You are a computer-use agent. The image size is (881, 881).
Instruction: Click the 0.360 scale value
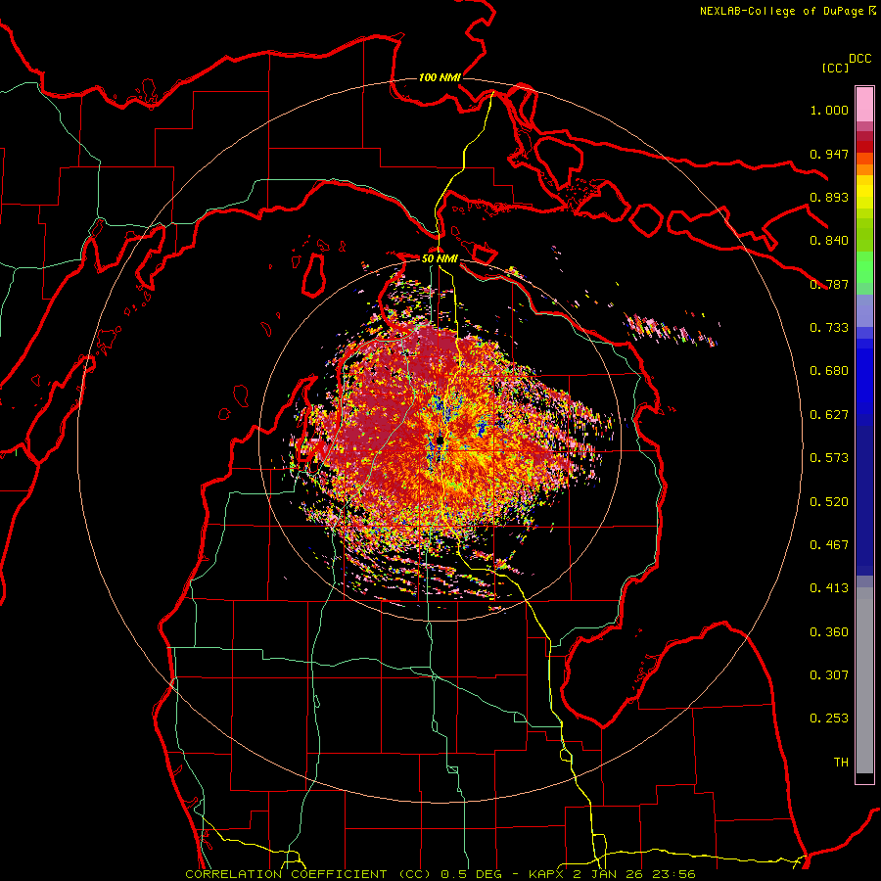coord(829,632)
